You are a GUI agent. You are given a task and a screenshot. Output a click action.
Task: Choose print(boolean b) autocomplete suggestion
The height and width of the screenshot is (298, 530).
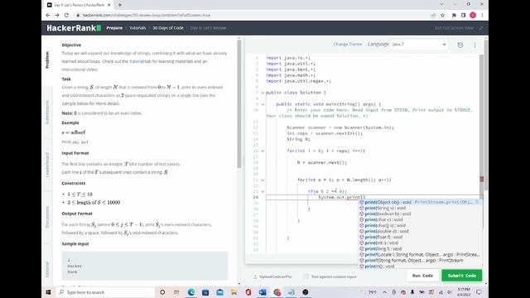(420, 214)
